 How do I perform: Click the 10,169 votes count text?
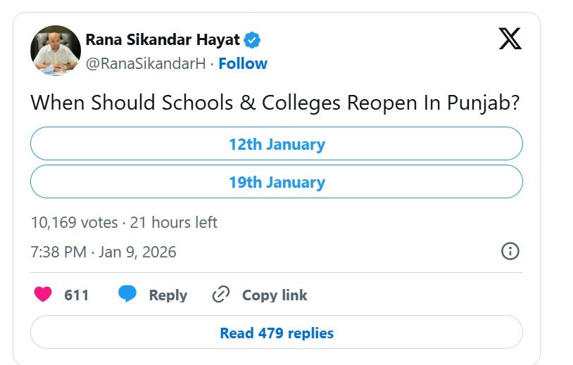point(74,222)
